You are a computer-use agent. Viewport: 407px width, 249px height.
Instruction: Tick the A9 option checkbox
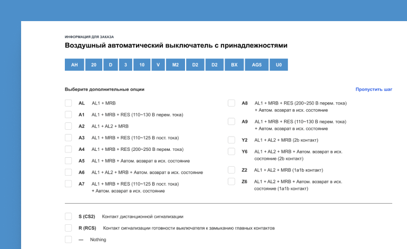pyautogui.click(x=231, y=121)
